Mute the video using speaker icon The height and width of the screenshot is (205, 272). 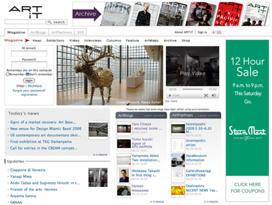click(214, 95)
